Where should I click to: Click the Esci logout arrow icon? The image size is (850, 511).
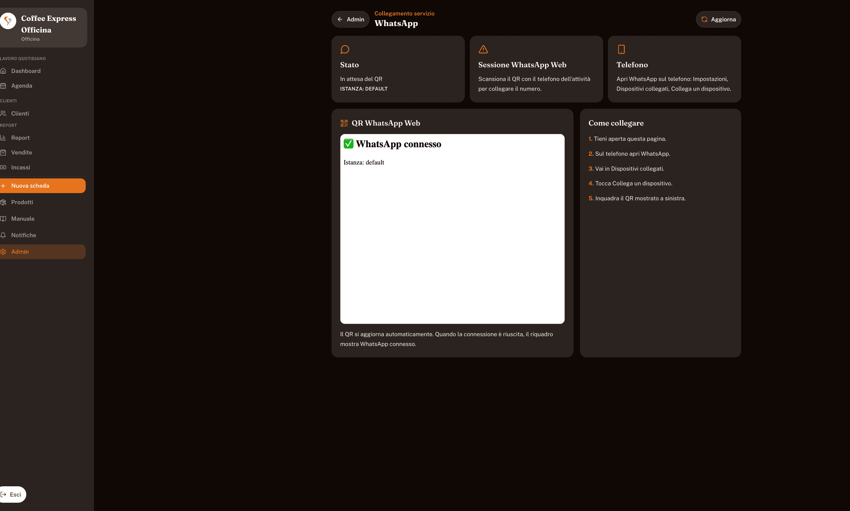3,494
